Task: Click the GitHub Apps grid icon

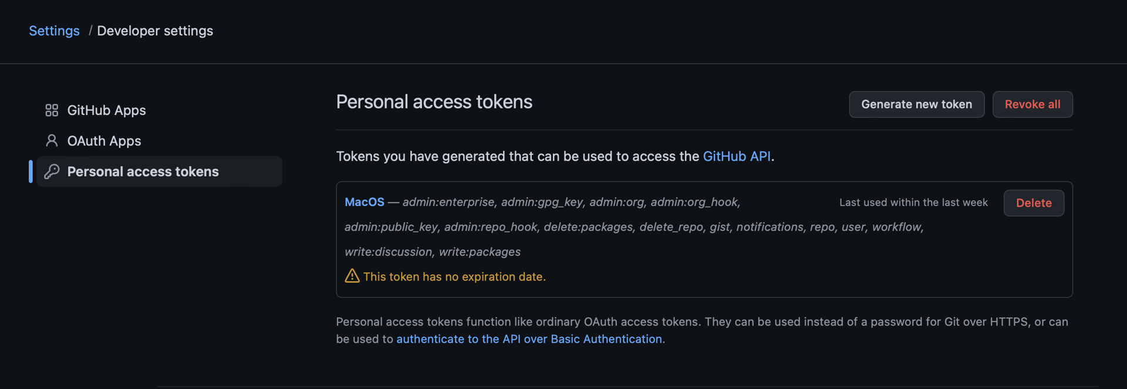Action: click(52, 110)
